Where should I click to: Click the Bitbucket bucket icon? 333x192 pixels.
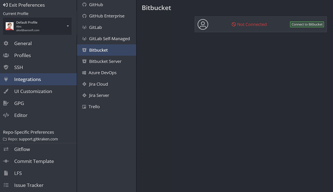tap(84, 50)
